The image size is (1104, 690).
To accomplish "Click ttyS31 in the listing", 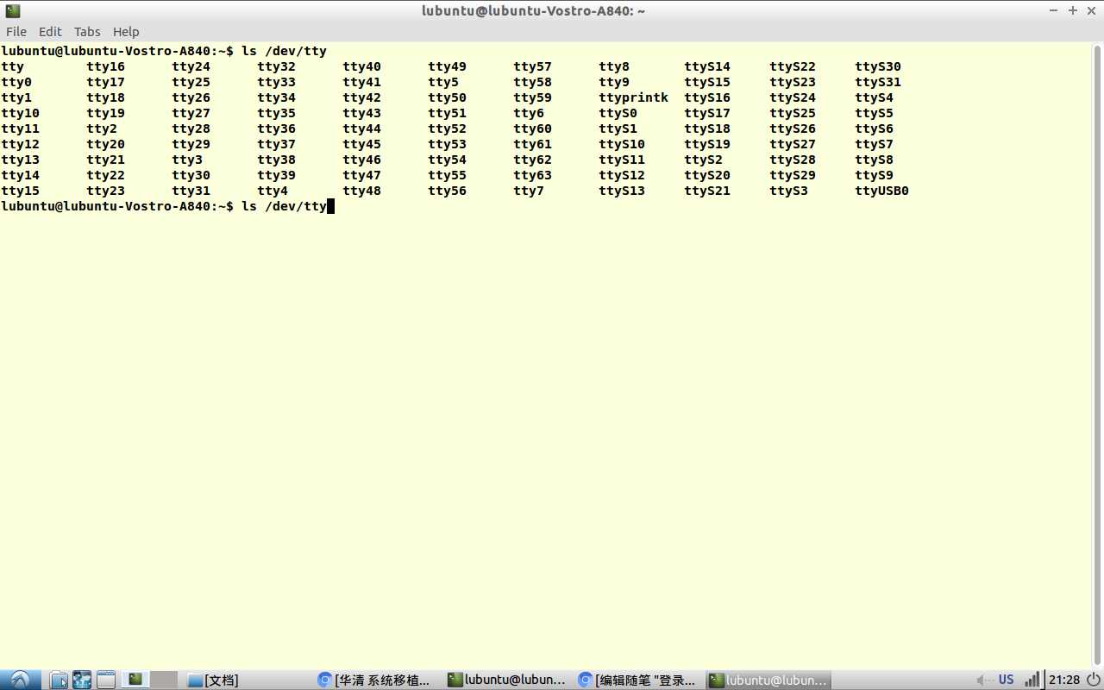I will pyautogui.click(x=878, y=82).
